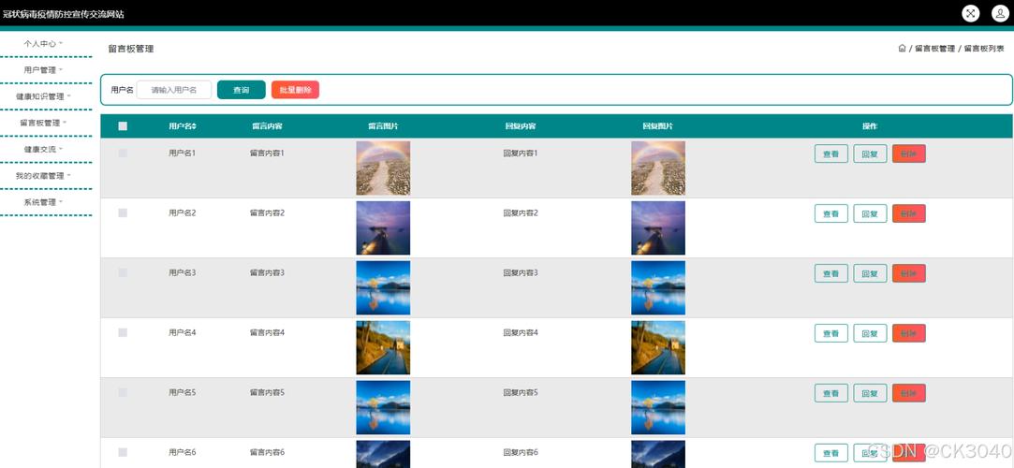Go to home via breadcrumb house icon
The width and height of the screenshot is (1014, 468).
pyautogui.click(x=903, y=49)
